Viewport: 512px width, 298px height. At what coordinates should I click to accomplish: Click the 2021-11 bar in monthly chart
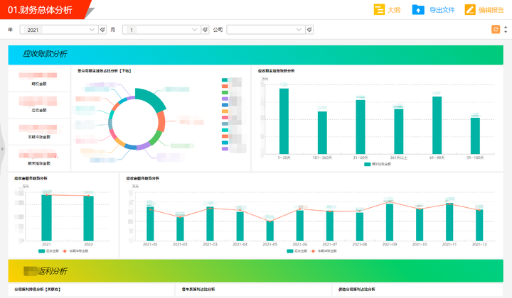[449, 222]
